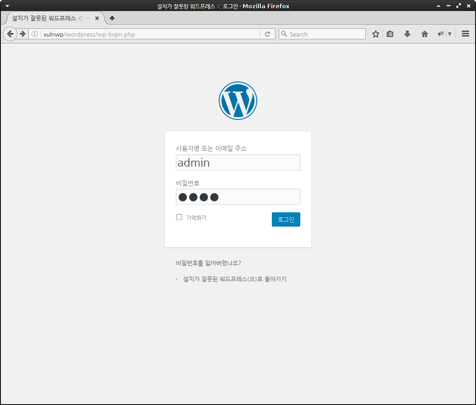Viewport: 476px width, 405px height.
Task: Focus the address bar URL field
Action: [x=151, y=34]
